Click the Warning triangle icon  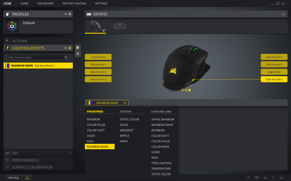pos(27,178)
